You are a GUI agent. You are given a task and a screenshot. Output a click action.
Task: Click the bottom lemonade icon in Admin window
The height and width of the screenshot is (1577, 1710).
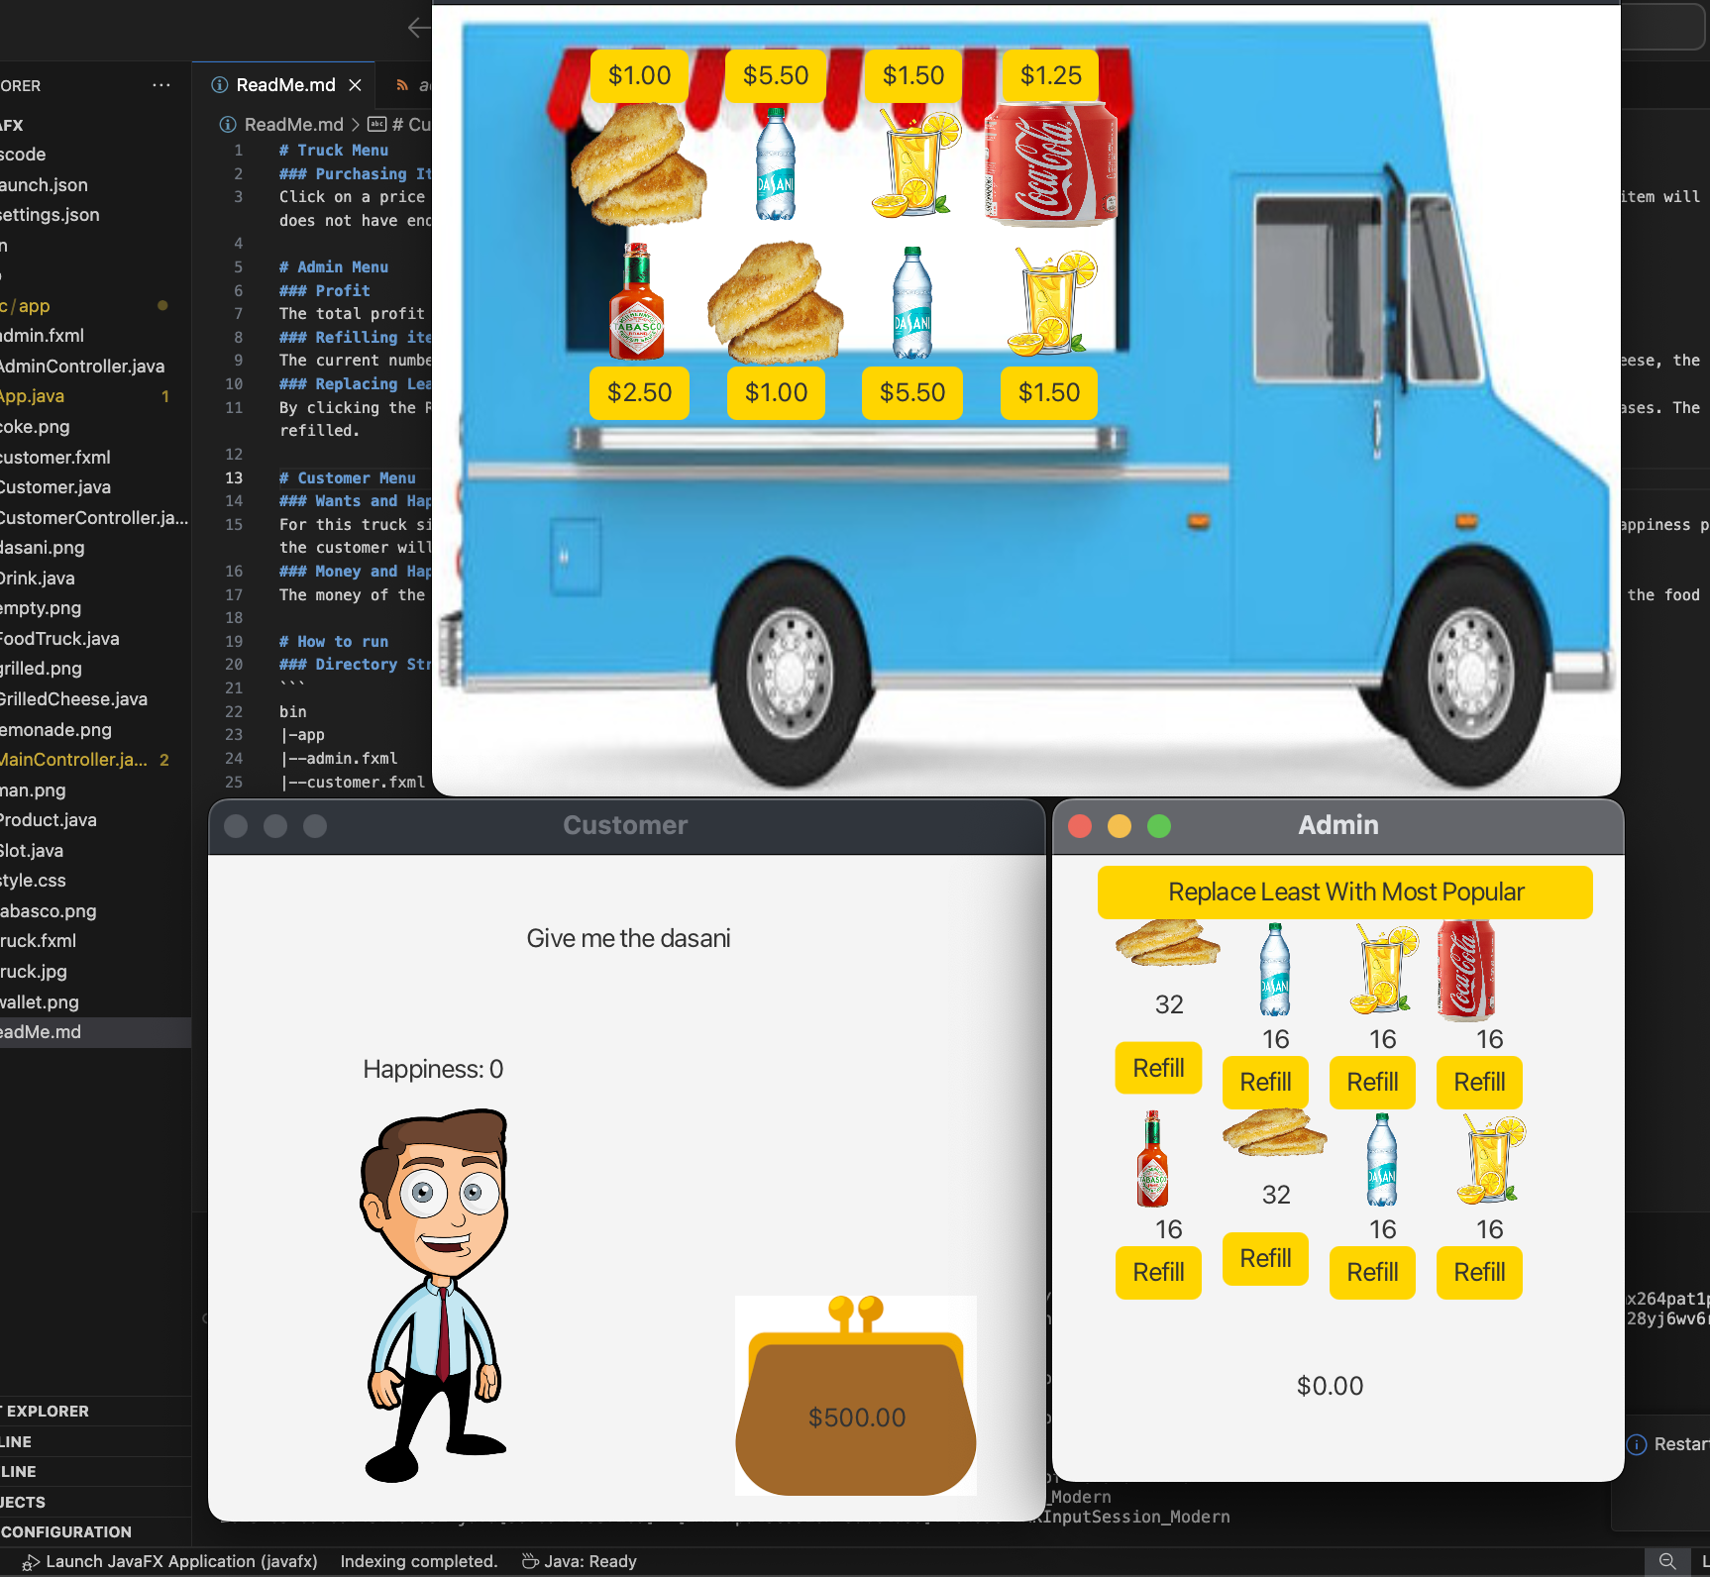point(1490,1160)
